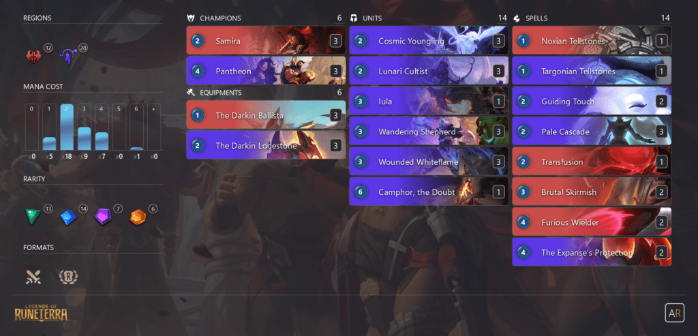Click the Legends of Runeterra logo
The height and width of the screenshot is (336, 698).
pos(41,312)
